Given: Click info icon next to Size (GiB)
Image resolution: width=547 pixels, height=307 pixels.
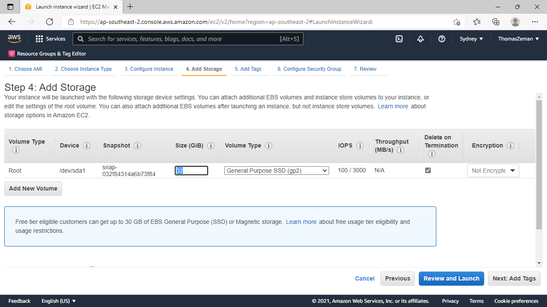Looking at the screenshot, I should [x=211, y=145].
